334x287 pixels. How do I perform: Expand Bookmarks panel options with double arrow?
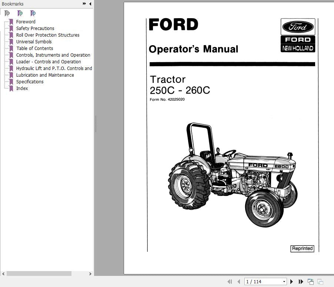pyautogui.click(x=84, y=4)
